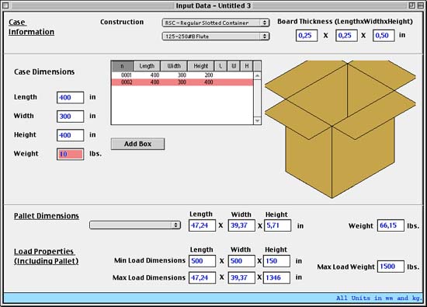Click Min Load Dimensions height field 150
The height and width of the screenshot is (307, 427).
click(276, 261)
